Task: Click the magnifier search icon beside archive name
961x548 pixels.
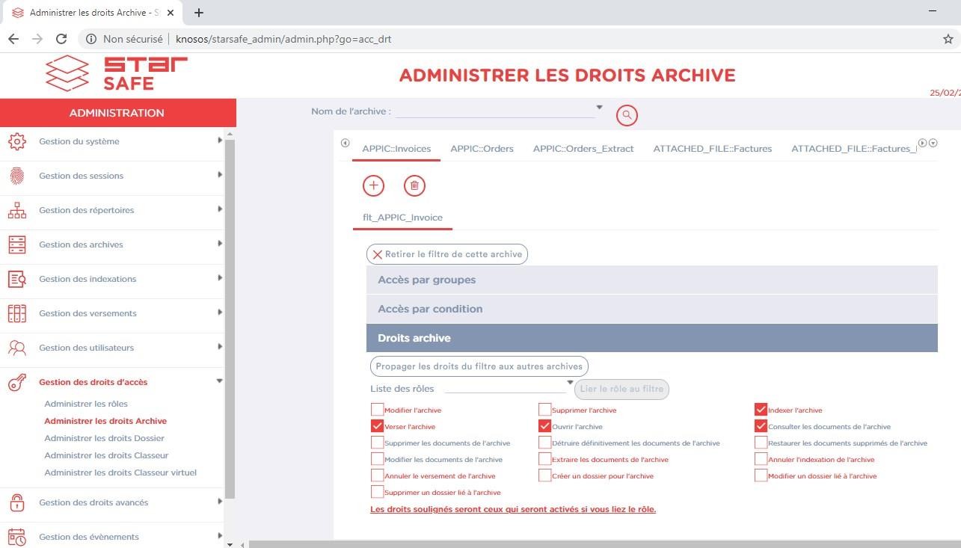Action: [627, 115]
